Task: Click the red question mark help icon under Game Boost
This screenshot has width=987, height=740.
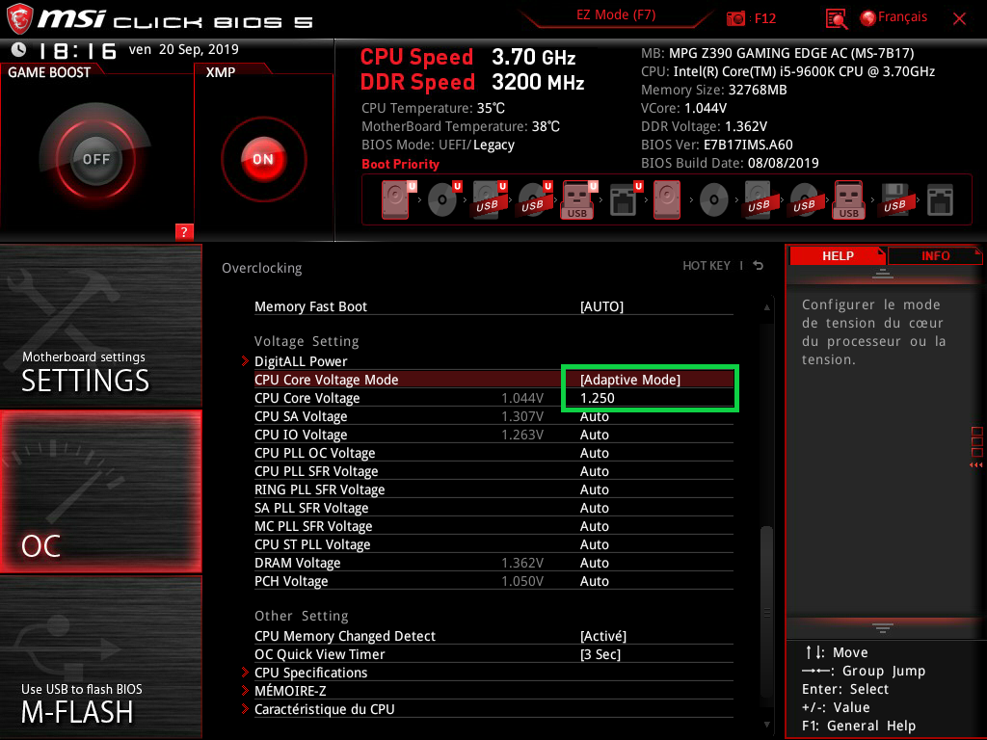Action: tap(184, 231)
